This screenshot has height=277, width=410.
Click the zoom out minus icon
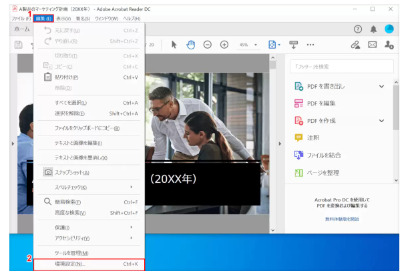[207, 45]
